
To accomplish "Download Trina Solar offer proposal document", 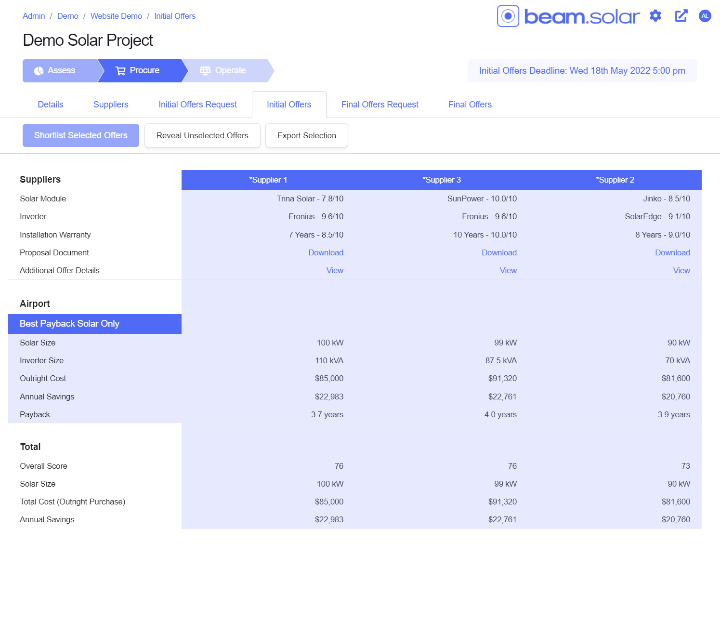I will (326, 252).
